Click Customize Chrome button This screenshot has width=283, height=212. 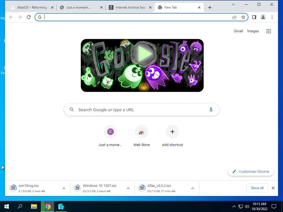click(x=251, y=172)
